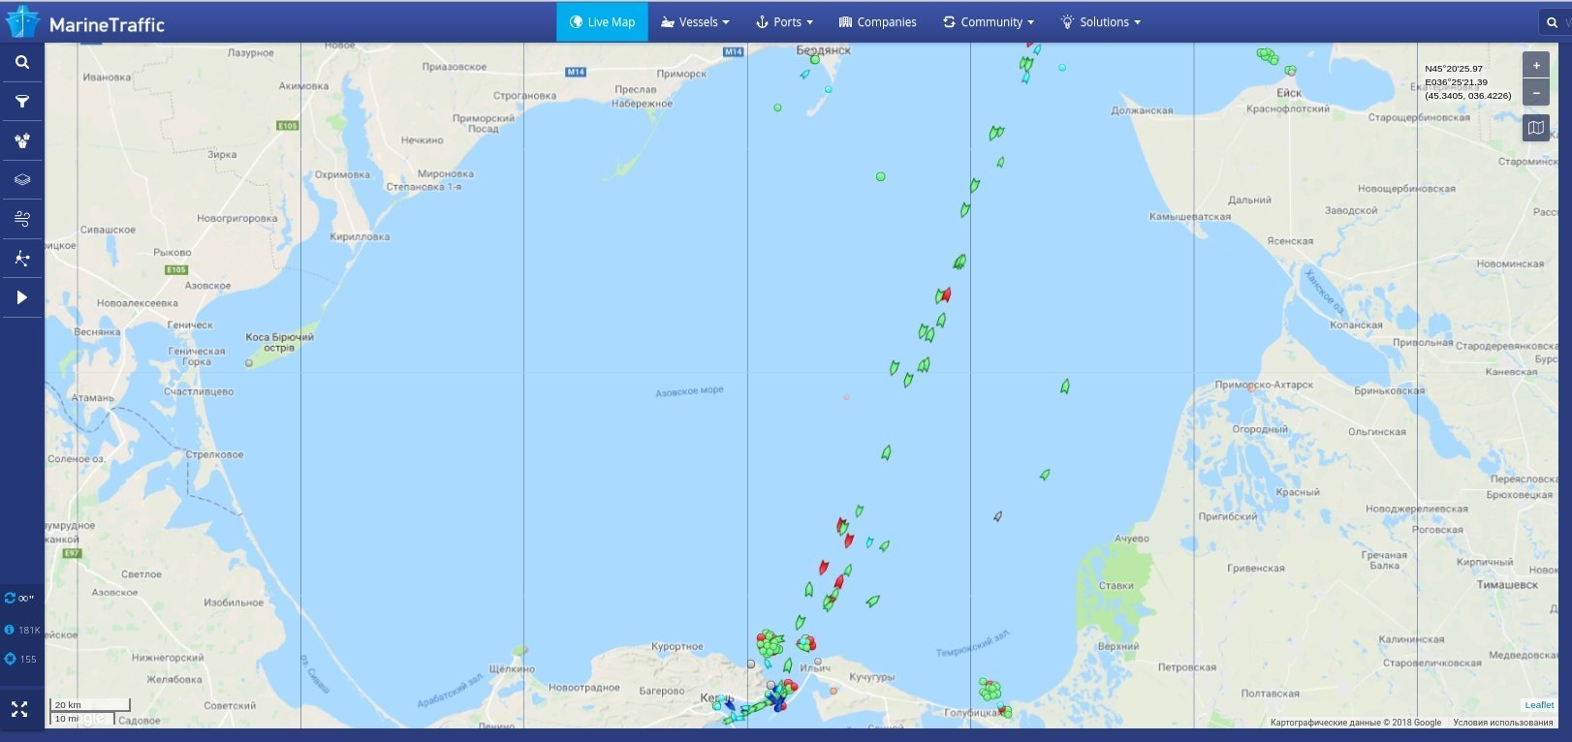Viewport: 1572px width, 742px height.
Task: Open the map type selector icon
Action: pos(1536,128)
